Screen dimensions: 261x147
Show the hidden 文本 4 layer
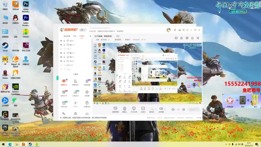point(61,49)
